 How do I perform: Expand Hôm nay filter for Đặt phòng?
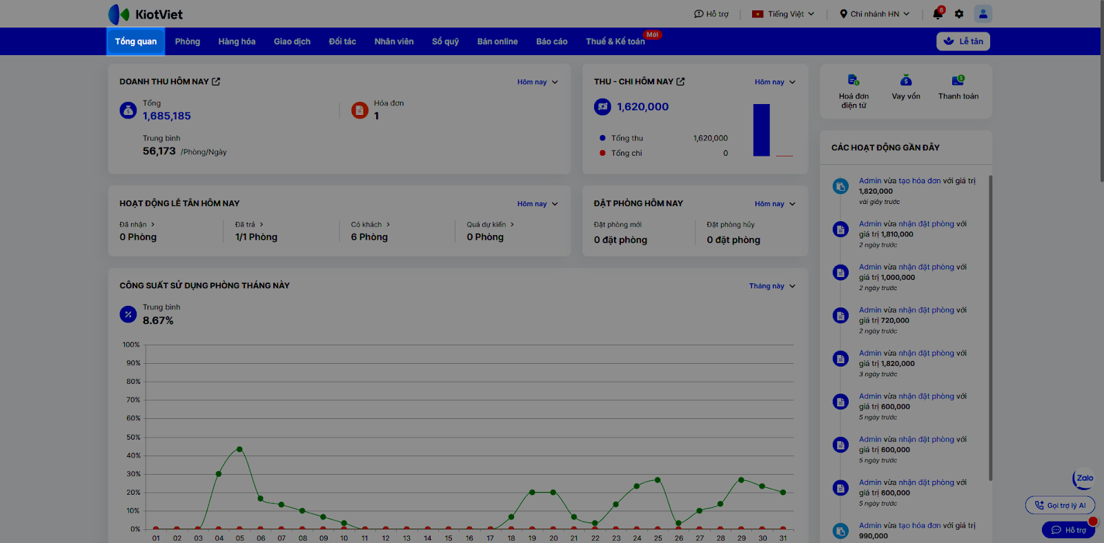click(775, 204)
